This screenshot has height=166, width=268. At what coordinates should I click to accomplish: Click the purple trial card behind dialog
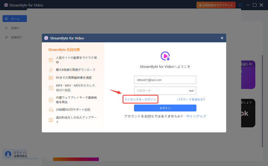pyautogui.click(x=248, y=75)
